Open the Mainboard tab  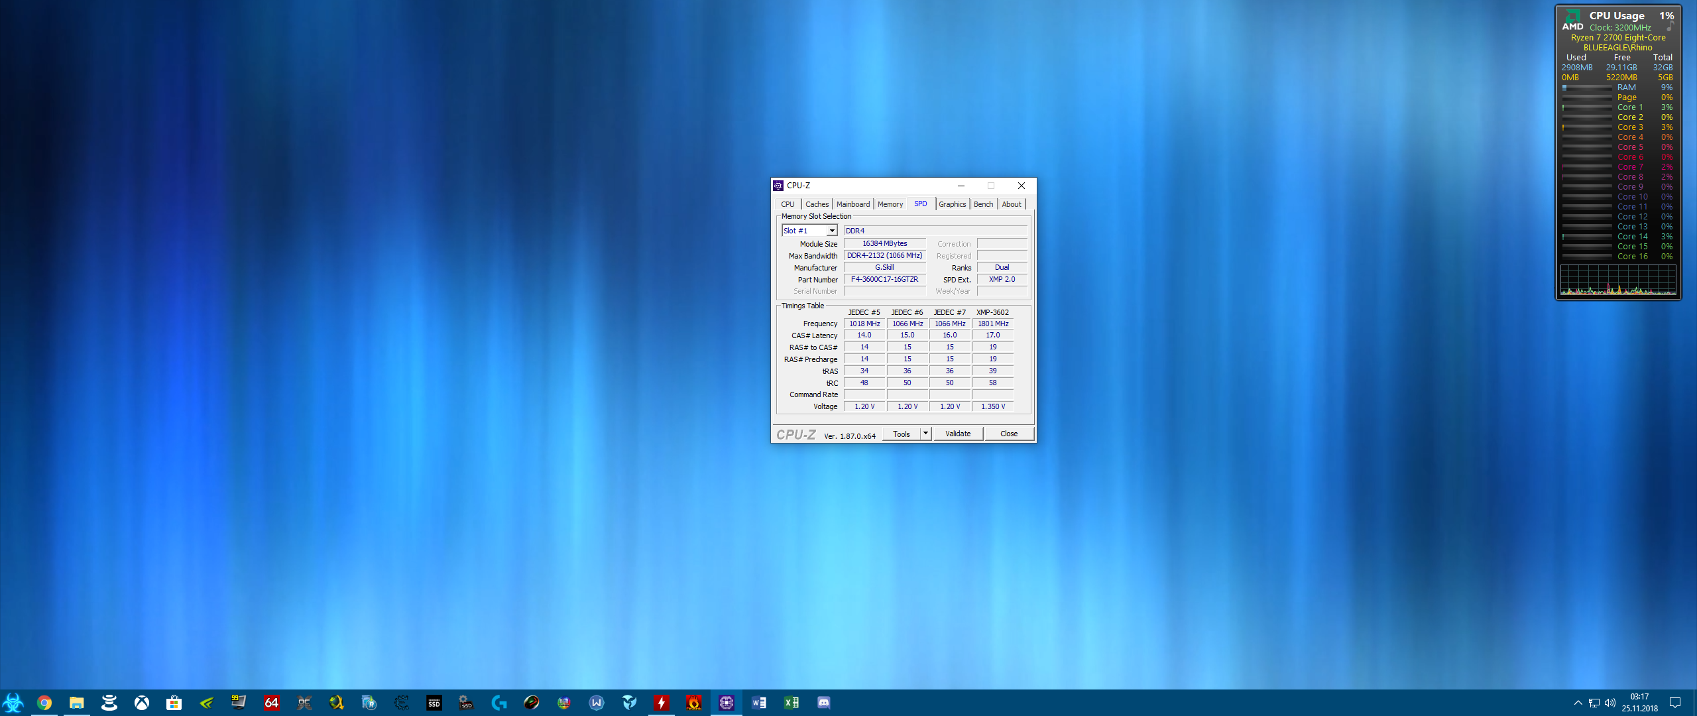tap(852, 204)
